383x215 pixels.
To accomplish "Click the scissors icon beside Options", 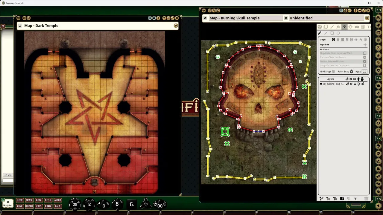I will (365, 44).
